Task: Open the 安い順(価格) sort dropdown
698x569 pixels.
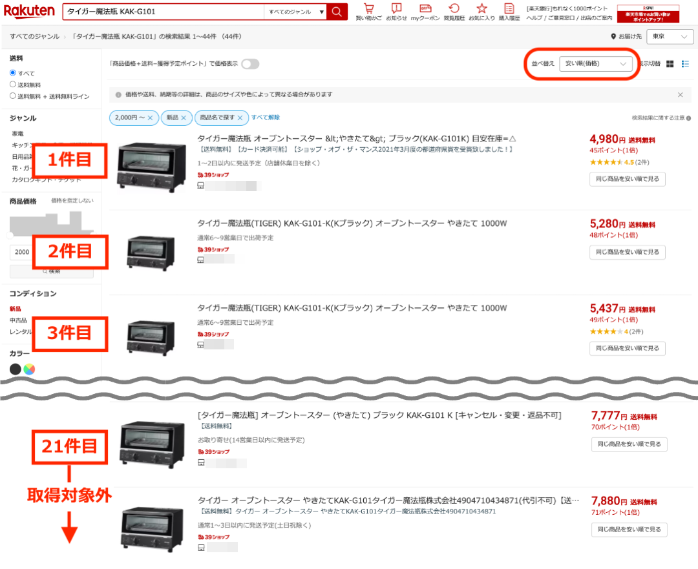Action: click(x=595, y=63)
